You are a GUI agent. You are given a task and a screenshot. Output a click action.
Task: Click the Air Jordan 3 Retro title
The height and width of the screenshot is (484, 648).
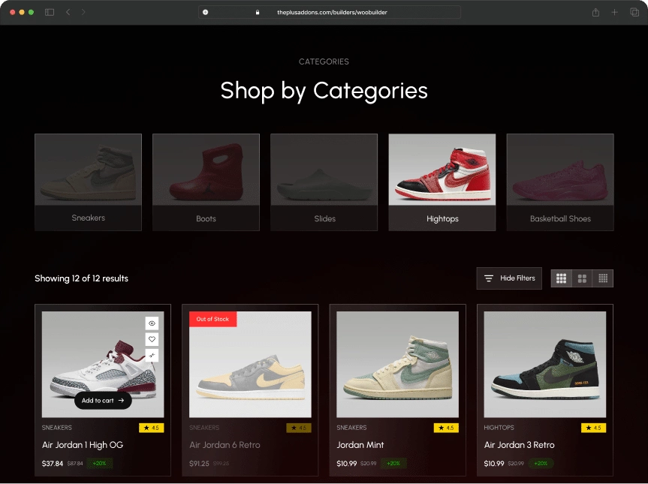click(x=520, y=445)
